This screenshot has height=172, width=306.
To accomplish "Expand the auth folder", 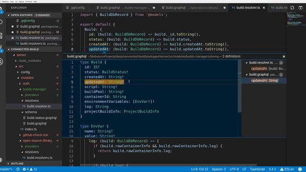I will pos(20,84).
